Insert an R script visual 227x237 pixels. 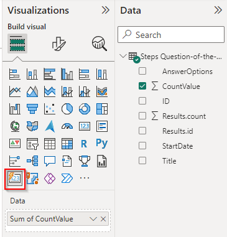[x=85, y=144]
